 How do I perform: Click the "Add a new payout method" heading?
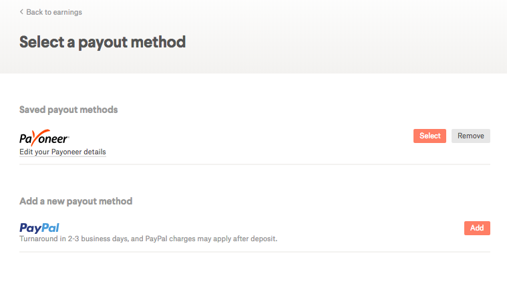pos(76,201)
